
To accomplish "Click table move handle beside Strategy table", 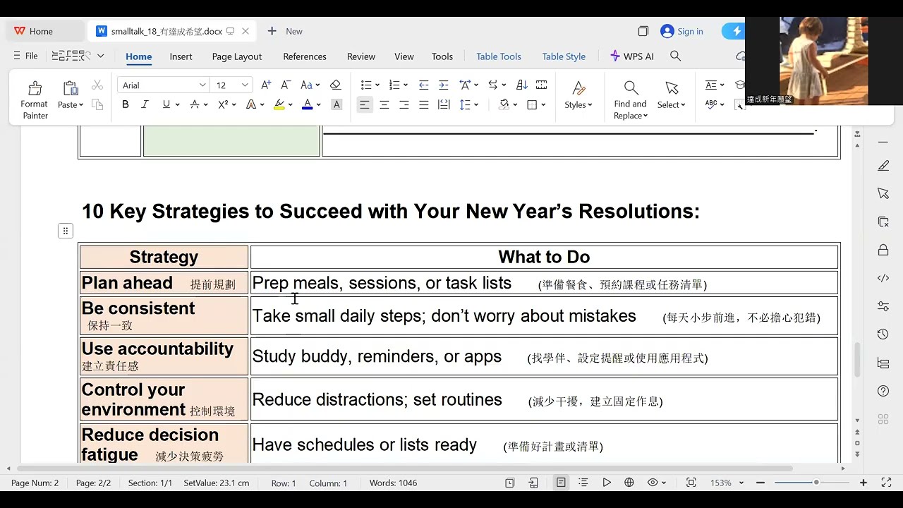I will (66, 231).
